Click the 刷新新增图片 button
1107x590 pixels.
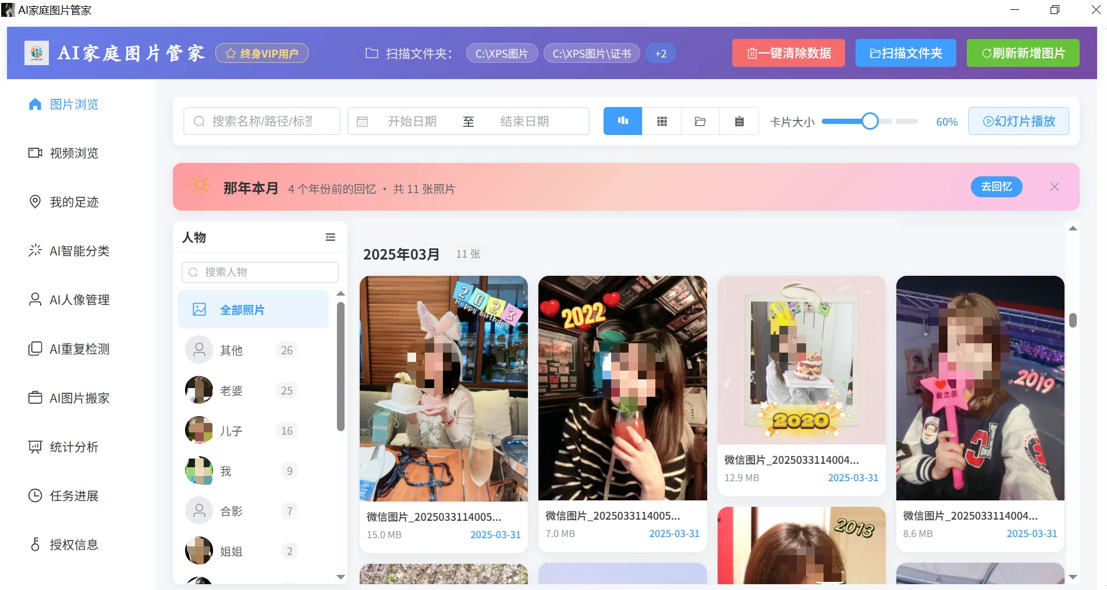click(x=1023, y=53)
